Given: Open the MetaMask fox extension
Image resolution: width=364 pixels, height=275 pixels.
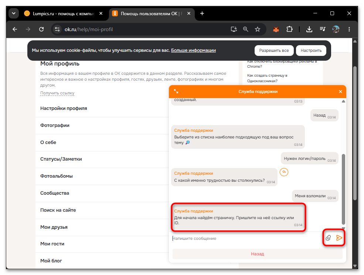Looking at the screenshot, I should (276, 29).
